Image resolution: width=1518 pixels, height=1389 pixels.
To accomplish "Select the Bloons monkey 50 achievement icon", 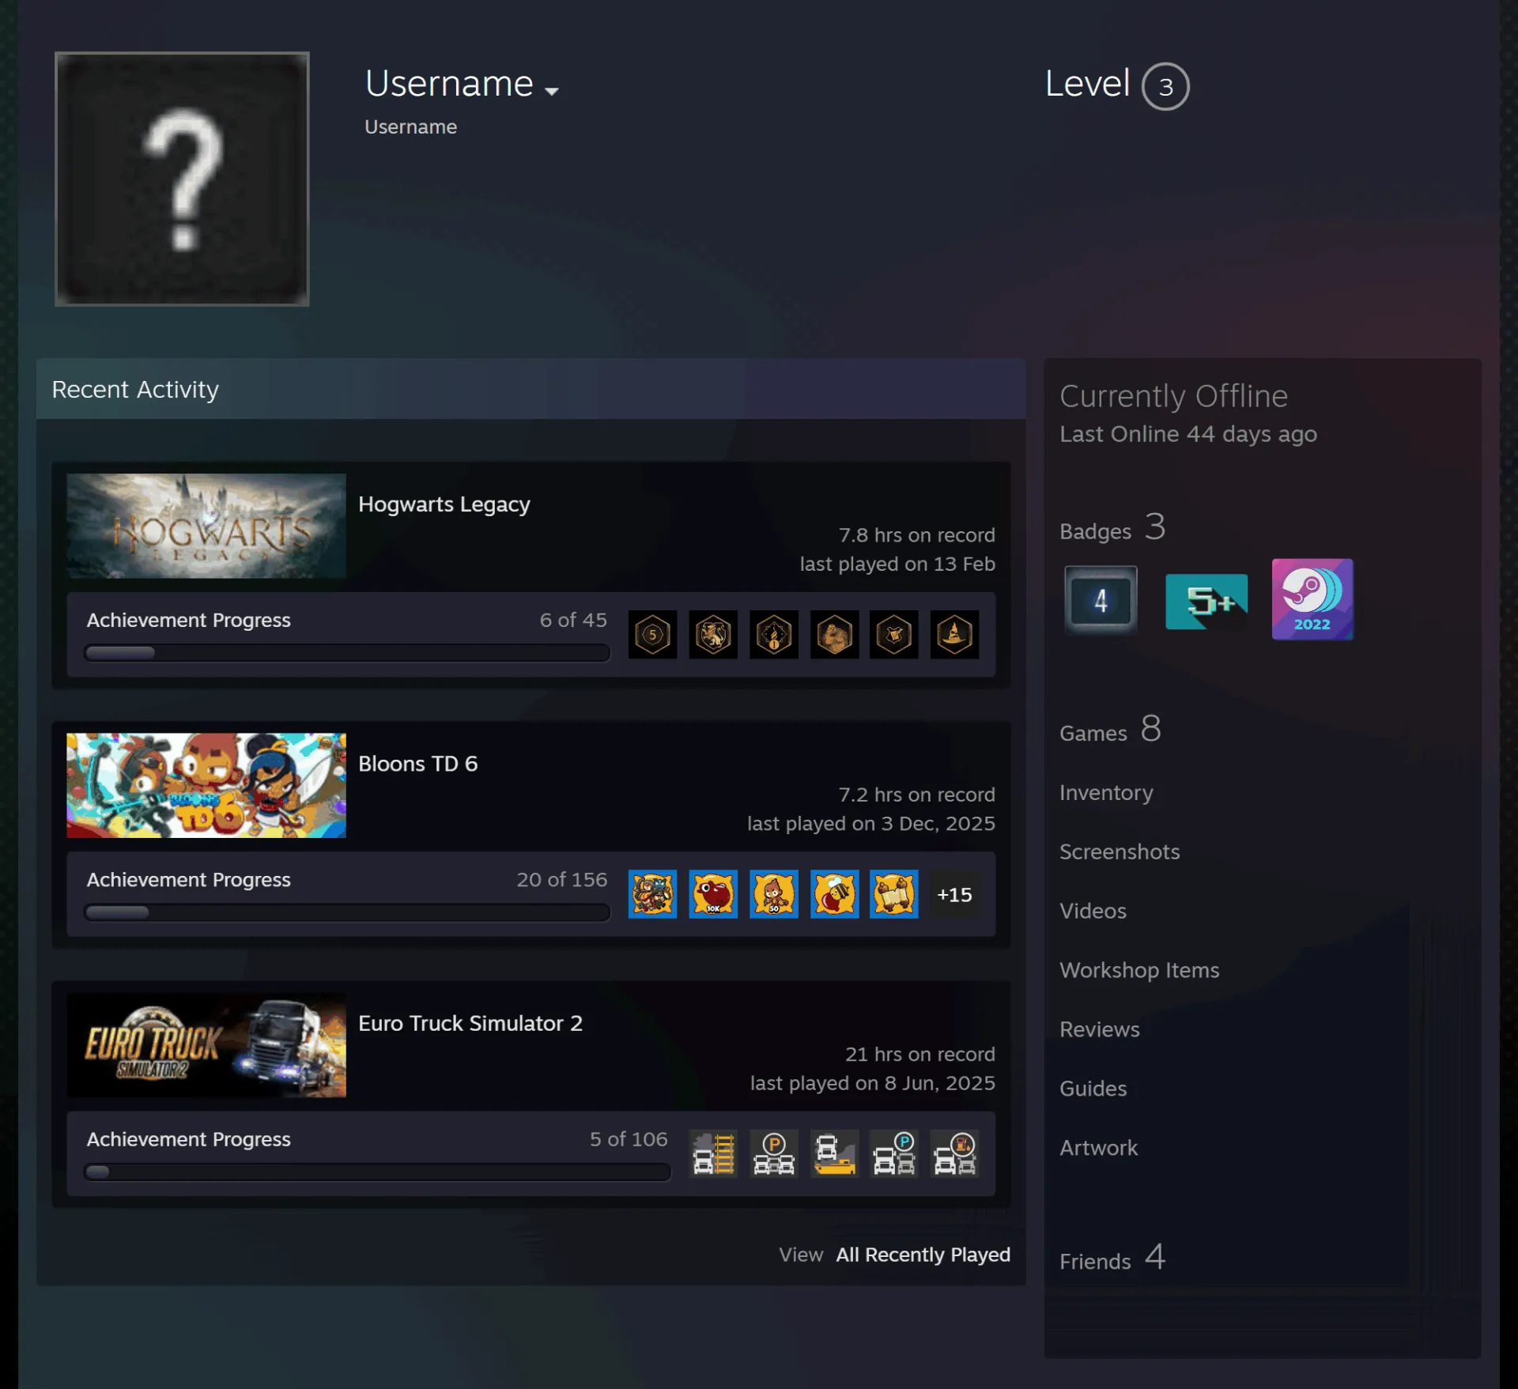I will [x=773, y=894].
